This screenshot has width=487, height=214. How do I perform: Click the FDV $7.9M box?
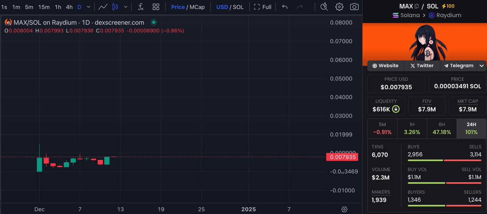[427, 106]
